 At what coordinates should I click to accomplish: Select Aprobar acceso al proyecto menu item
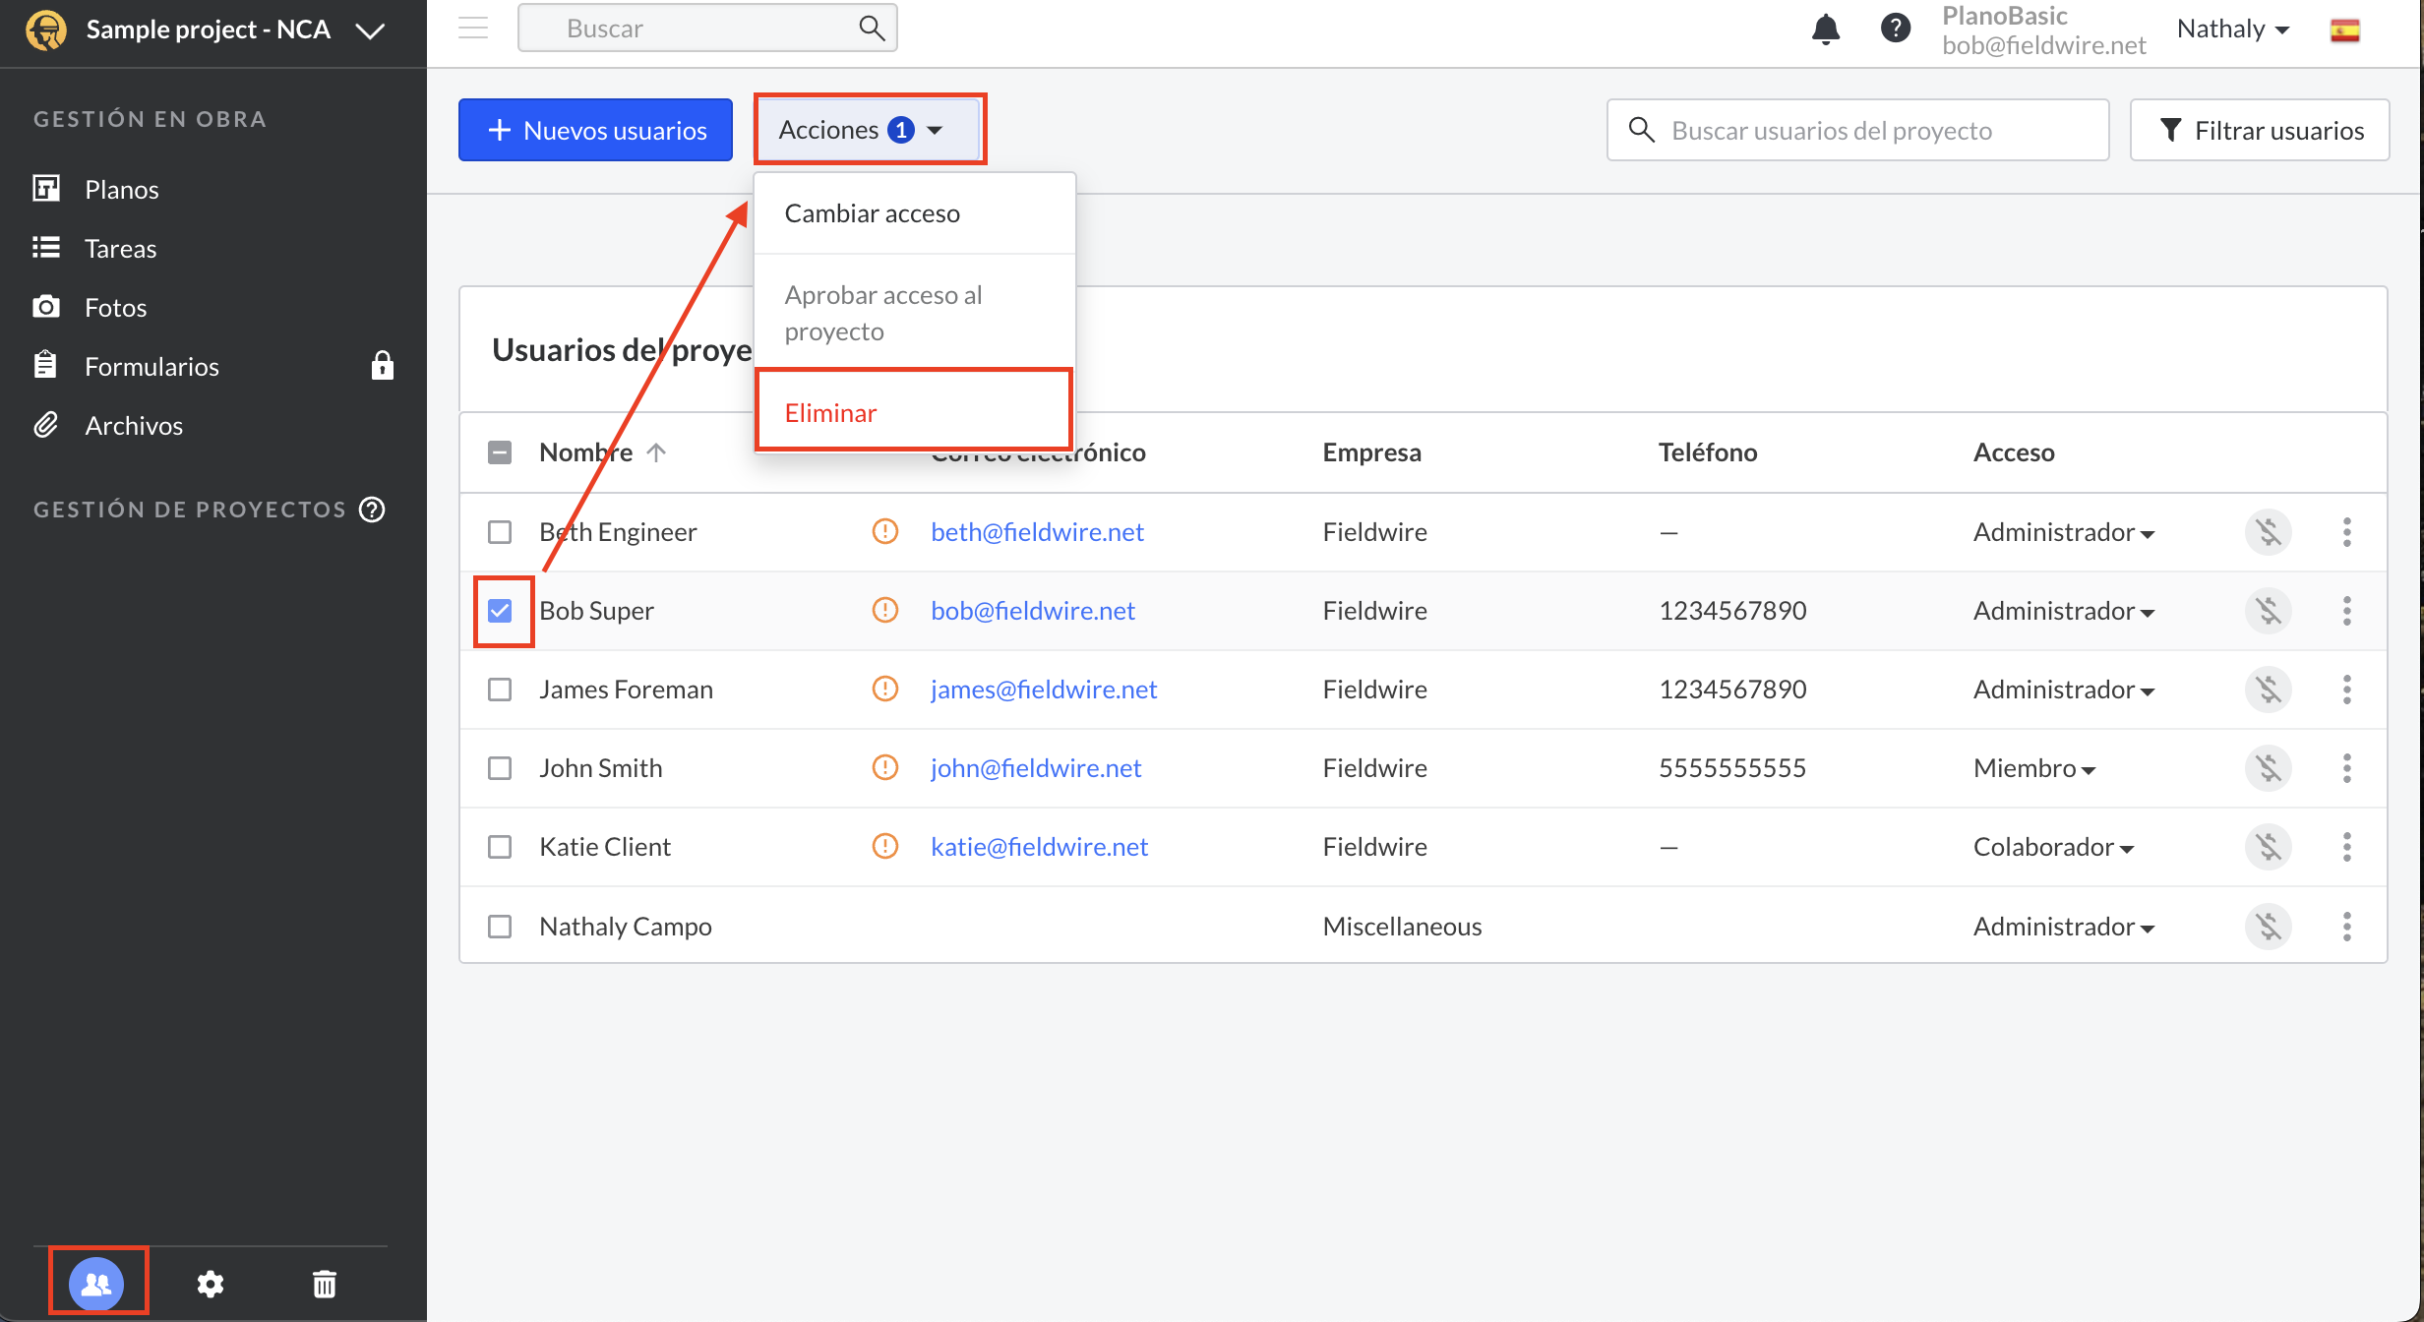[914, 313]
